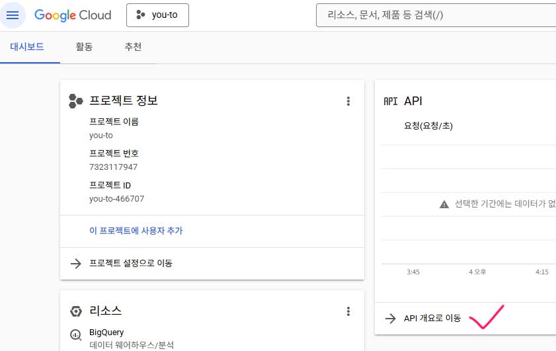
Task: Switch to the 활동 tab
Action: tap(84, 47)
